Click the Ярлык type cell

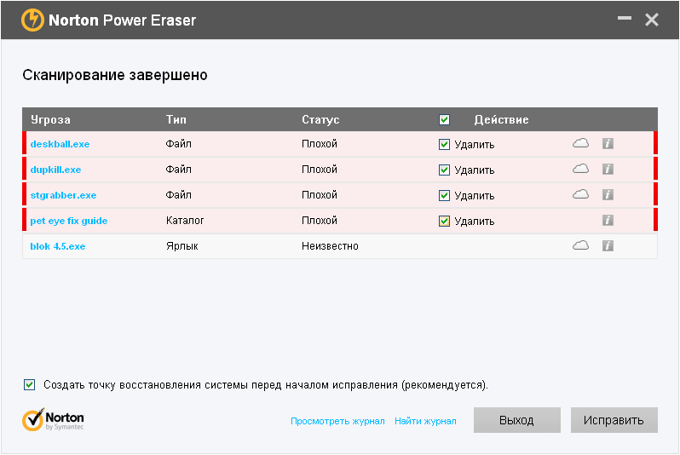coord(182,246)
